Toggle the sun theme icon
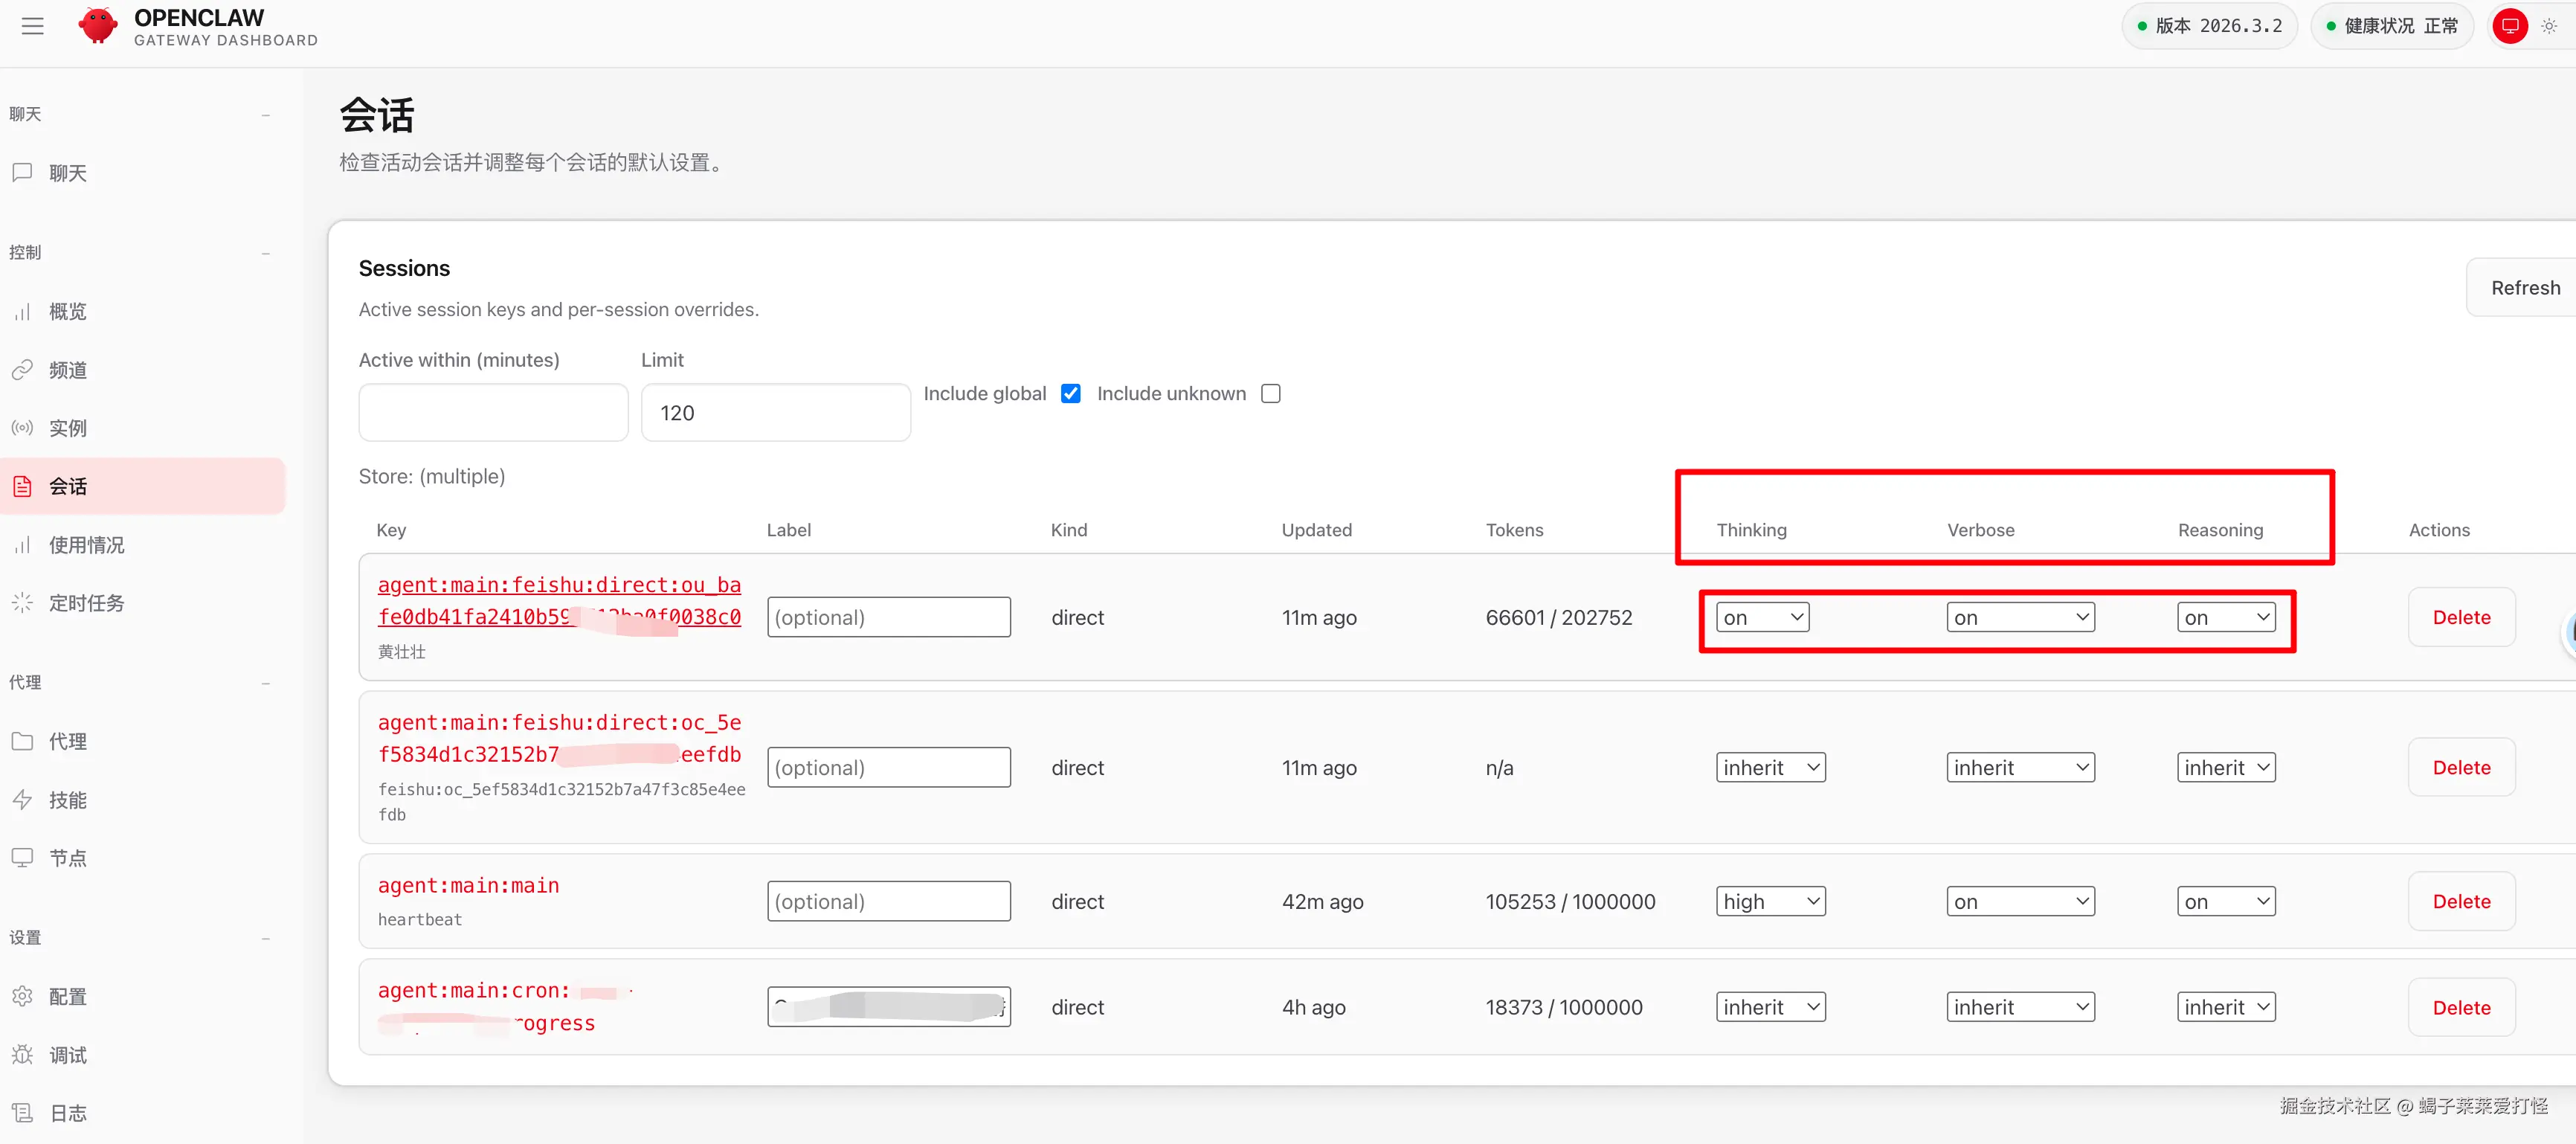Image resolution: width=2576 pixels, height=1144 pixels. (2549, 26)
